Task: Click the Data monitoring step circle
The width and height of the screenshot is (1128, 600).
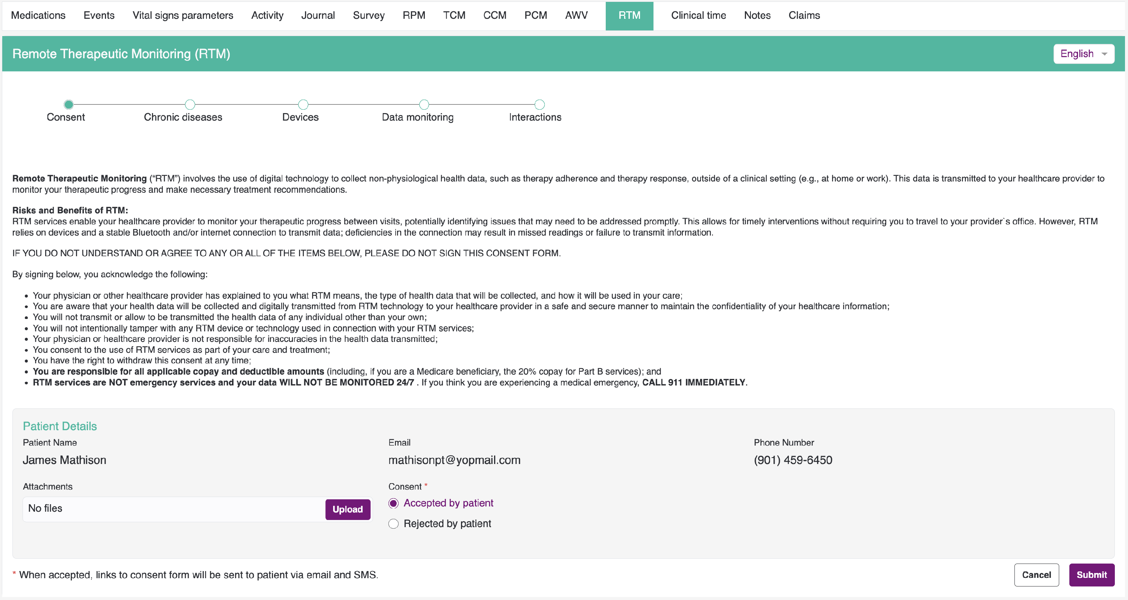Action: (424, 104)
